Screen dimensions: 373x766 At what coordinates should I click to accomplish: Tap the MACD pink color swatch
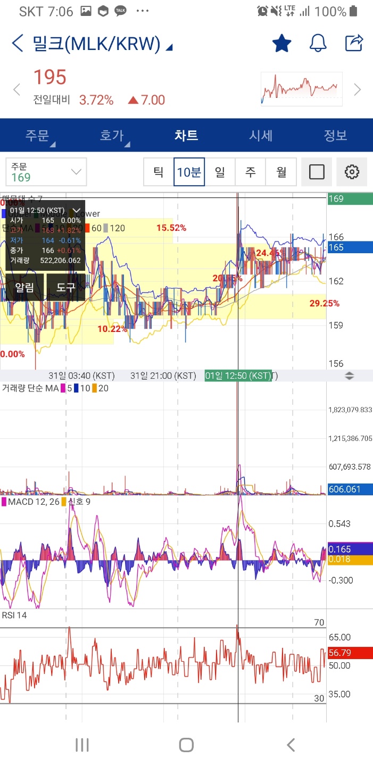(4, 501)
